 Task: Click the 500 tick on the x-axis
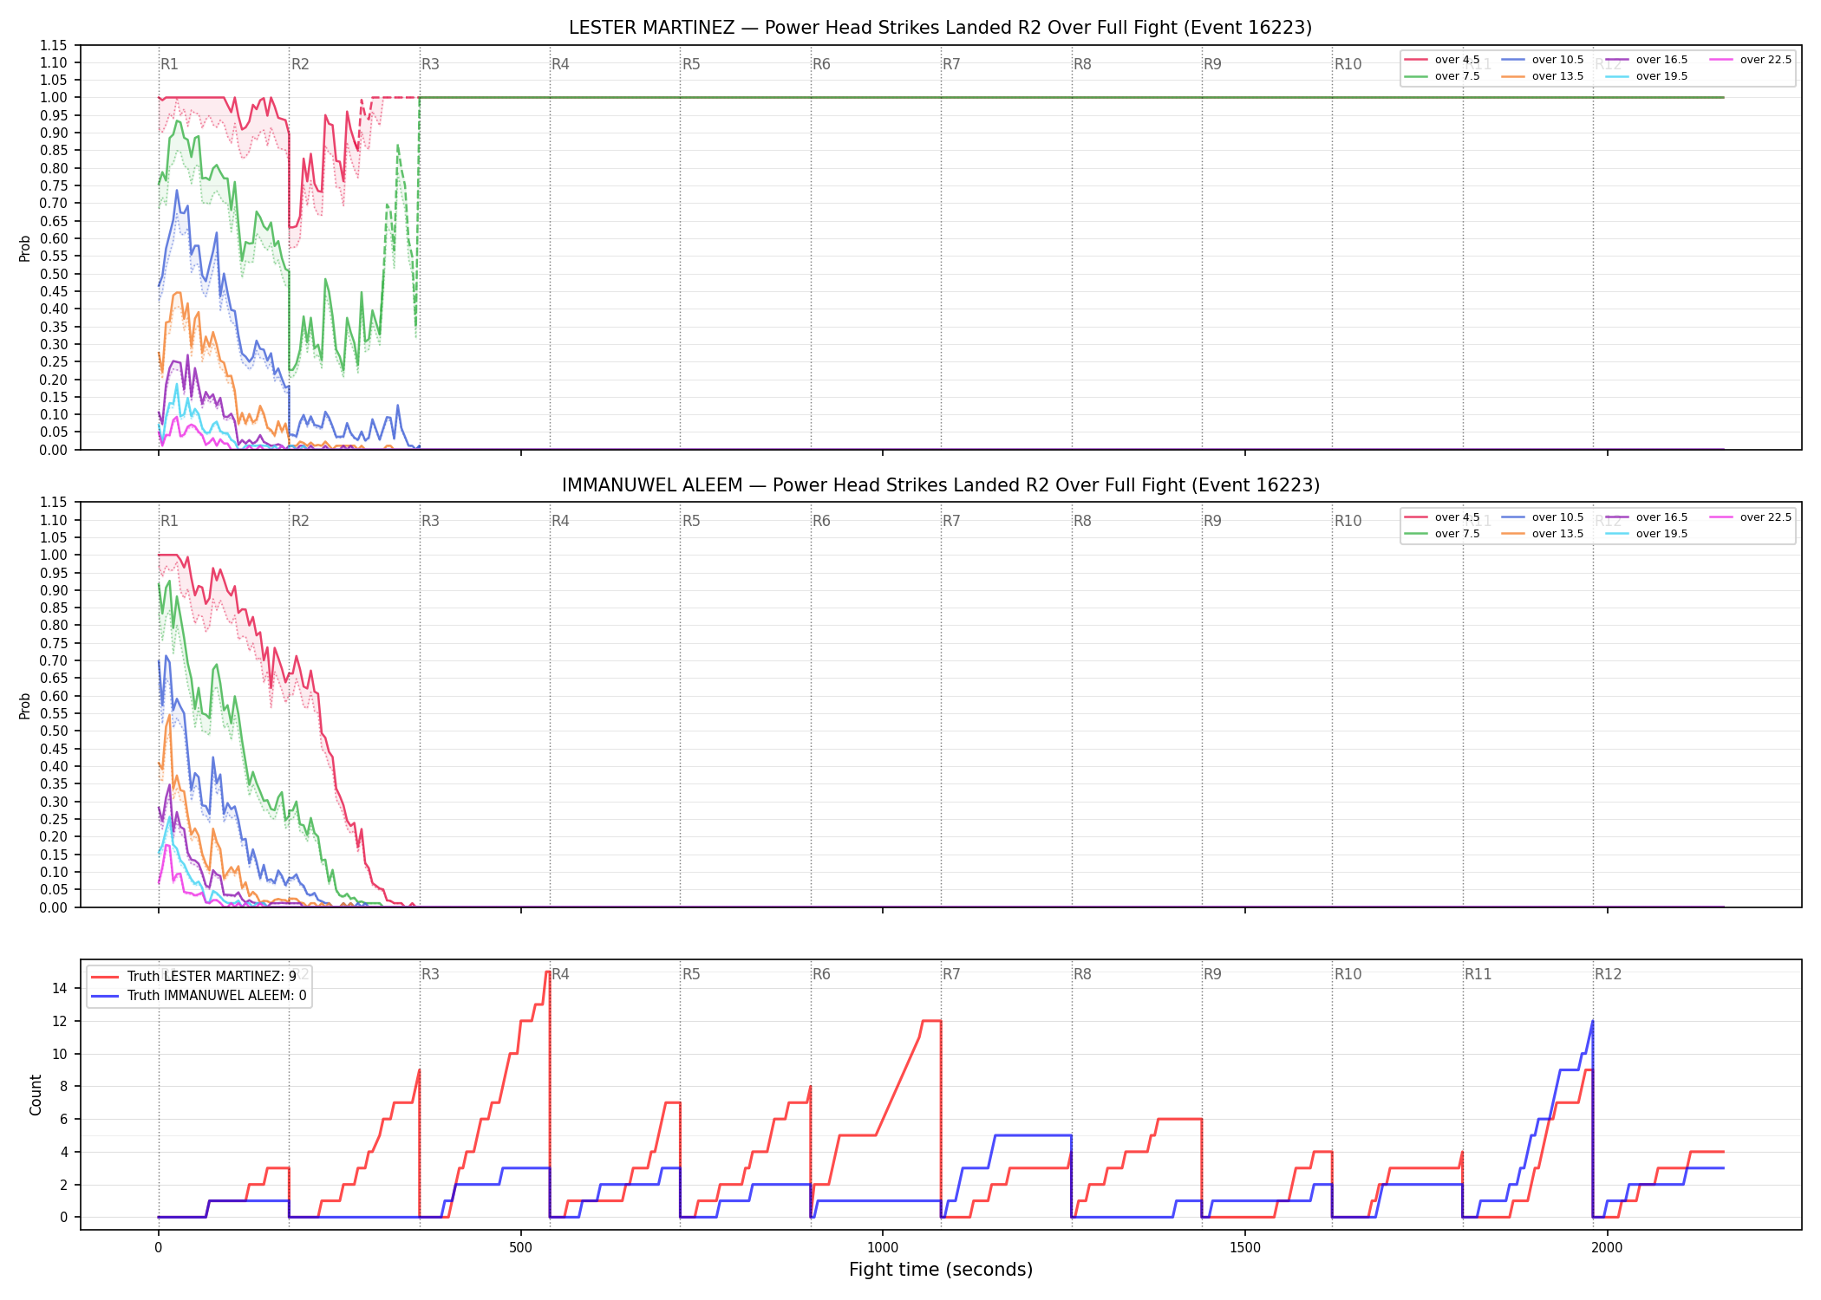pyautogui.click(x=520, y=1248)
